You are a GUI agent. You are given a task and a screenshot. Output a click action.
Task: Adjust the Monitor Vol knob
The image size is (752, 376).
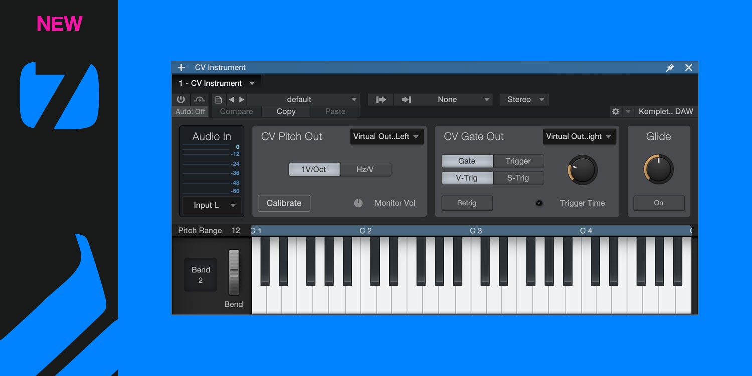point(358,203)
